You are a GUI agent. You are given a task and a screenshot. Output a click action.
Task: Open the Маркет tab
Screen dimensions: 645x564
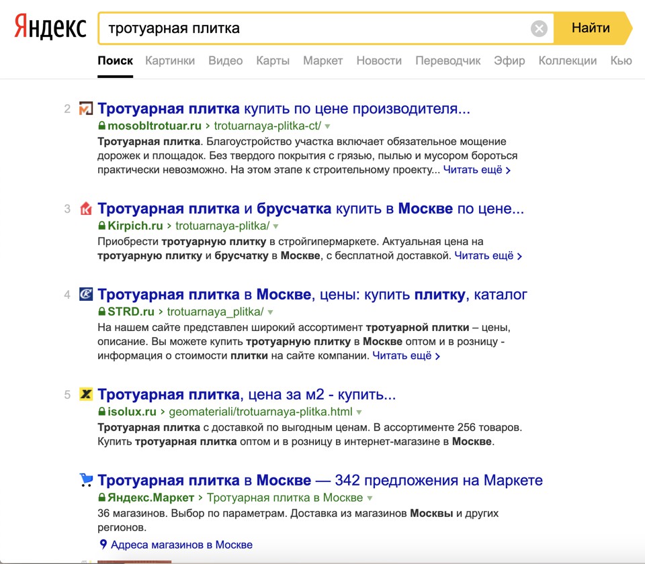coord(323,61)
